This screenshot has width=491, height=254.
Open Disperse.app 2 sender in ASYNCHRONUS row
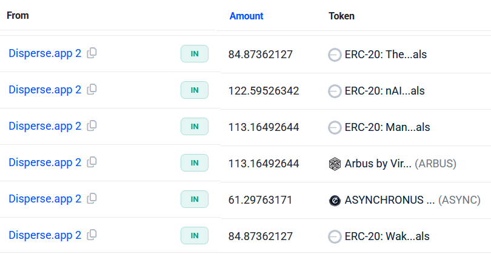[45, 199]
